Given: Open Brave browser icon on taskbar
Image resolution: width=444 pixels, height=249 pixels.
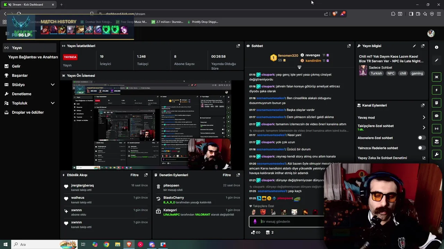Looking at the screenshot, I should (129, 245).
